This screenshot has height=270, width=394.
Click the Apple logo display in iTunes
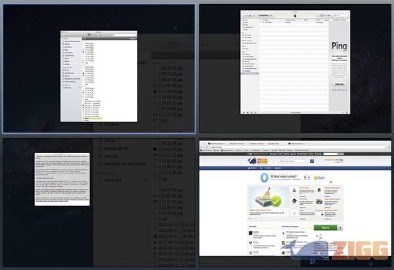(295, 16)
